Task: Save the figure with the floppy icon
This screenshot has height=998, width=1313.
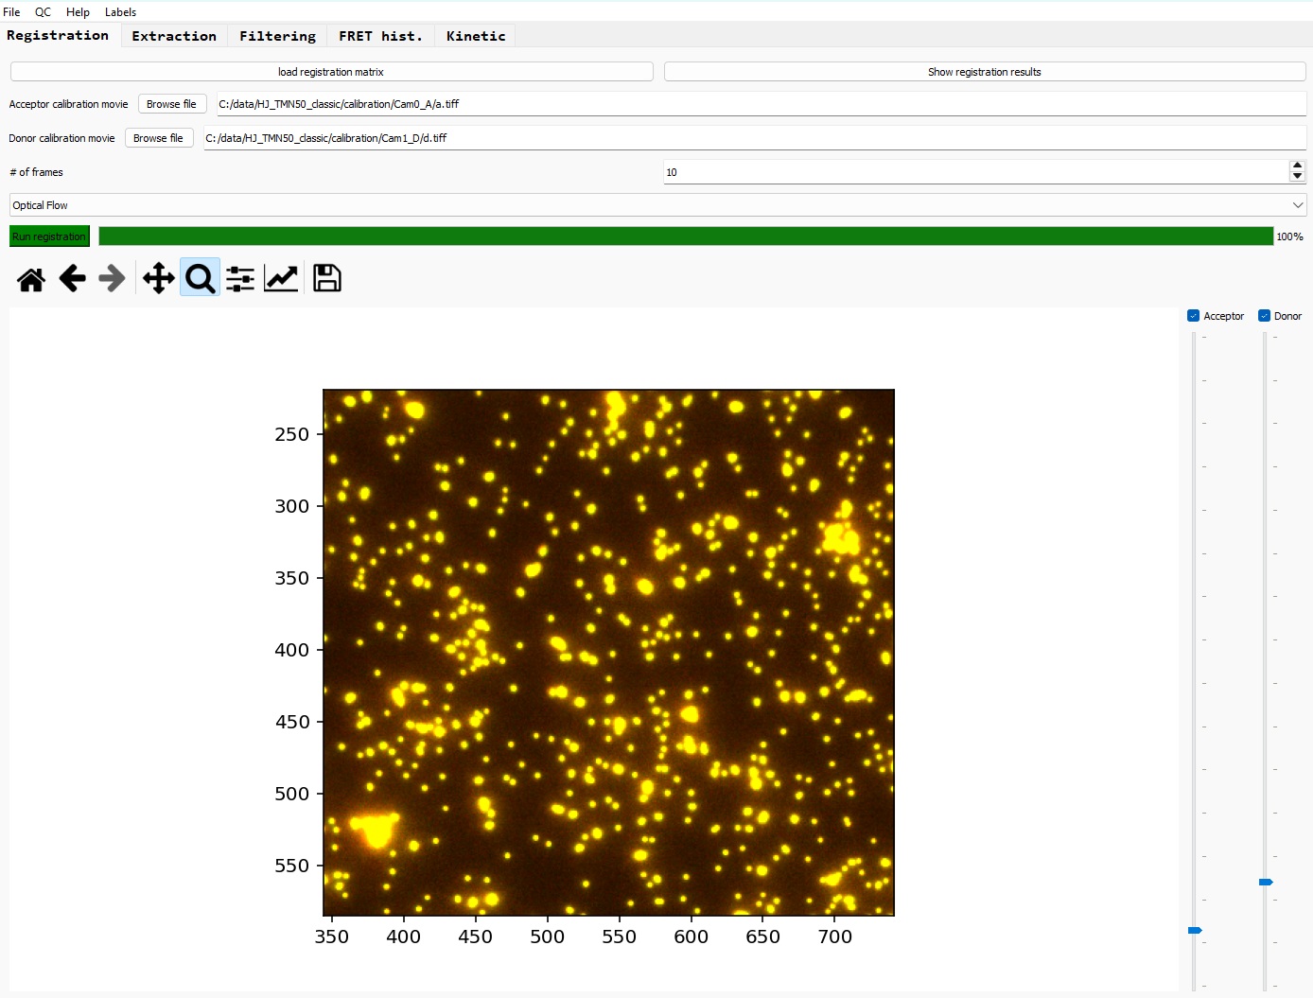Action: (x=327, y=278)
